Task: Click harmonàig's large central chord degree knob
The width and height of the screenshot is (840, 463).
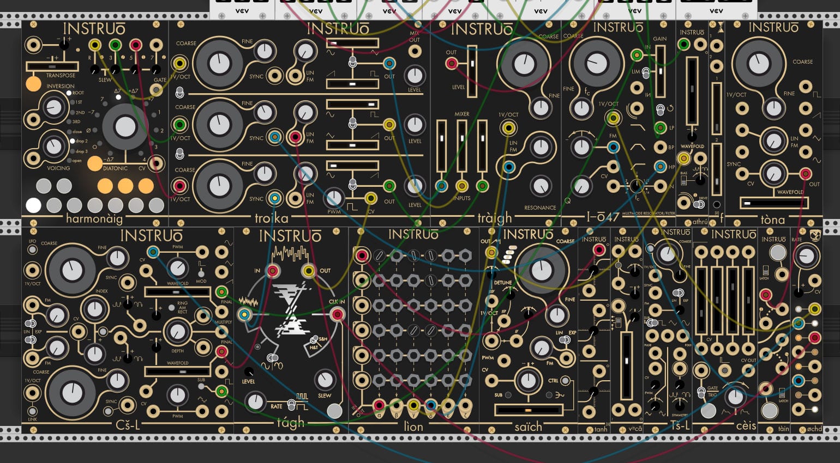Action: 125,126
